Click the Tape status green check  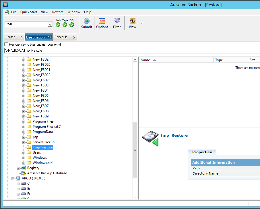tap(65, 25)
